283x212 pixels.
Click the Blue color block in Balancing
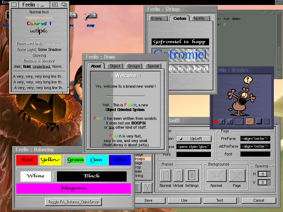point(120,160)
